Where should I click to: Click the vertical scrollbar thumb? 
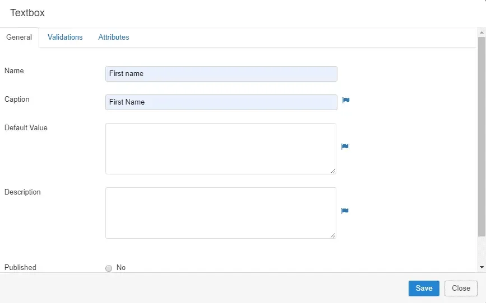482,136
